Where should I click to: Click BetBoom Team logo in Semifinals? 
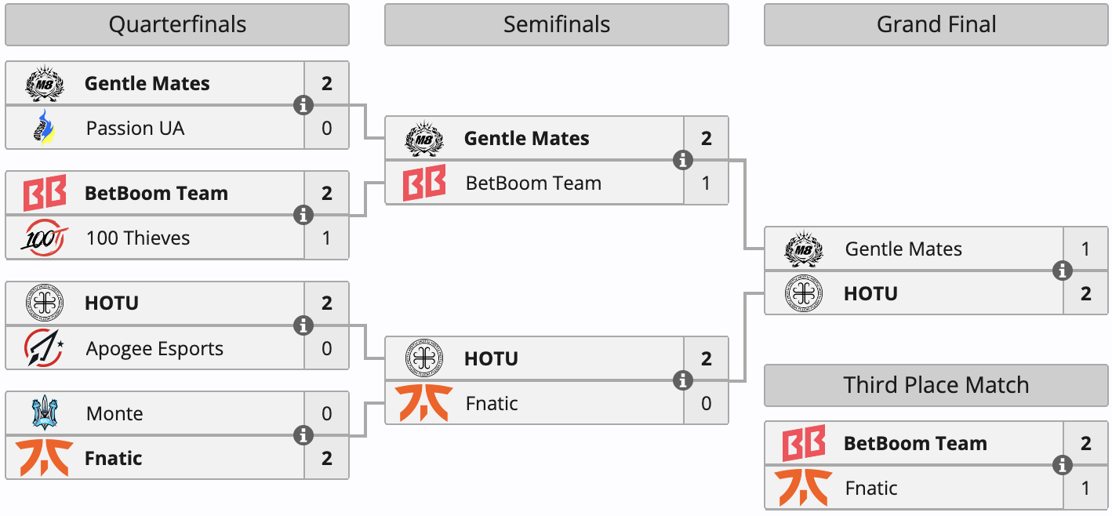coord(424,183)
